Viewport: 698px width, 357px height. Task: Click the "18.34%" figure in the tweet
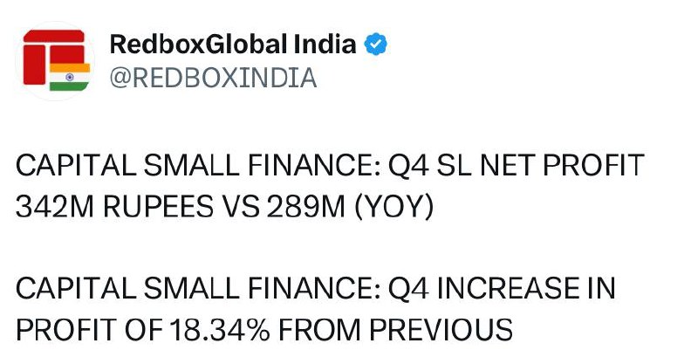(x=220, y=330)
